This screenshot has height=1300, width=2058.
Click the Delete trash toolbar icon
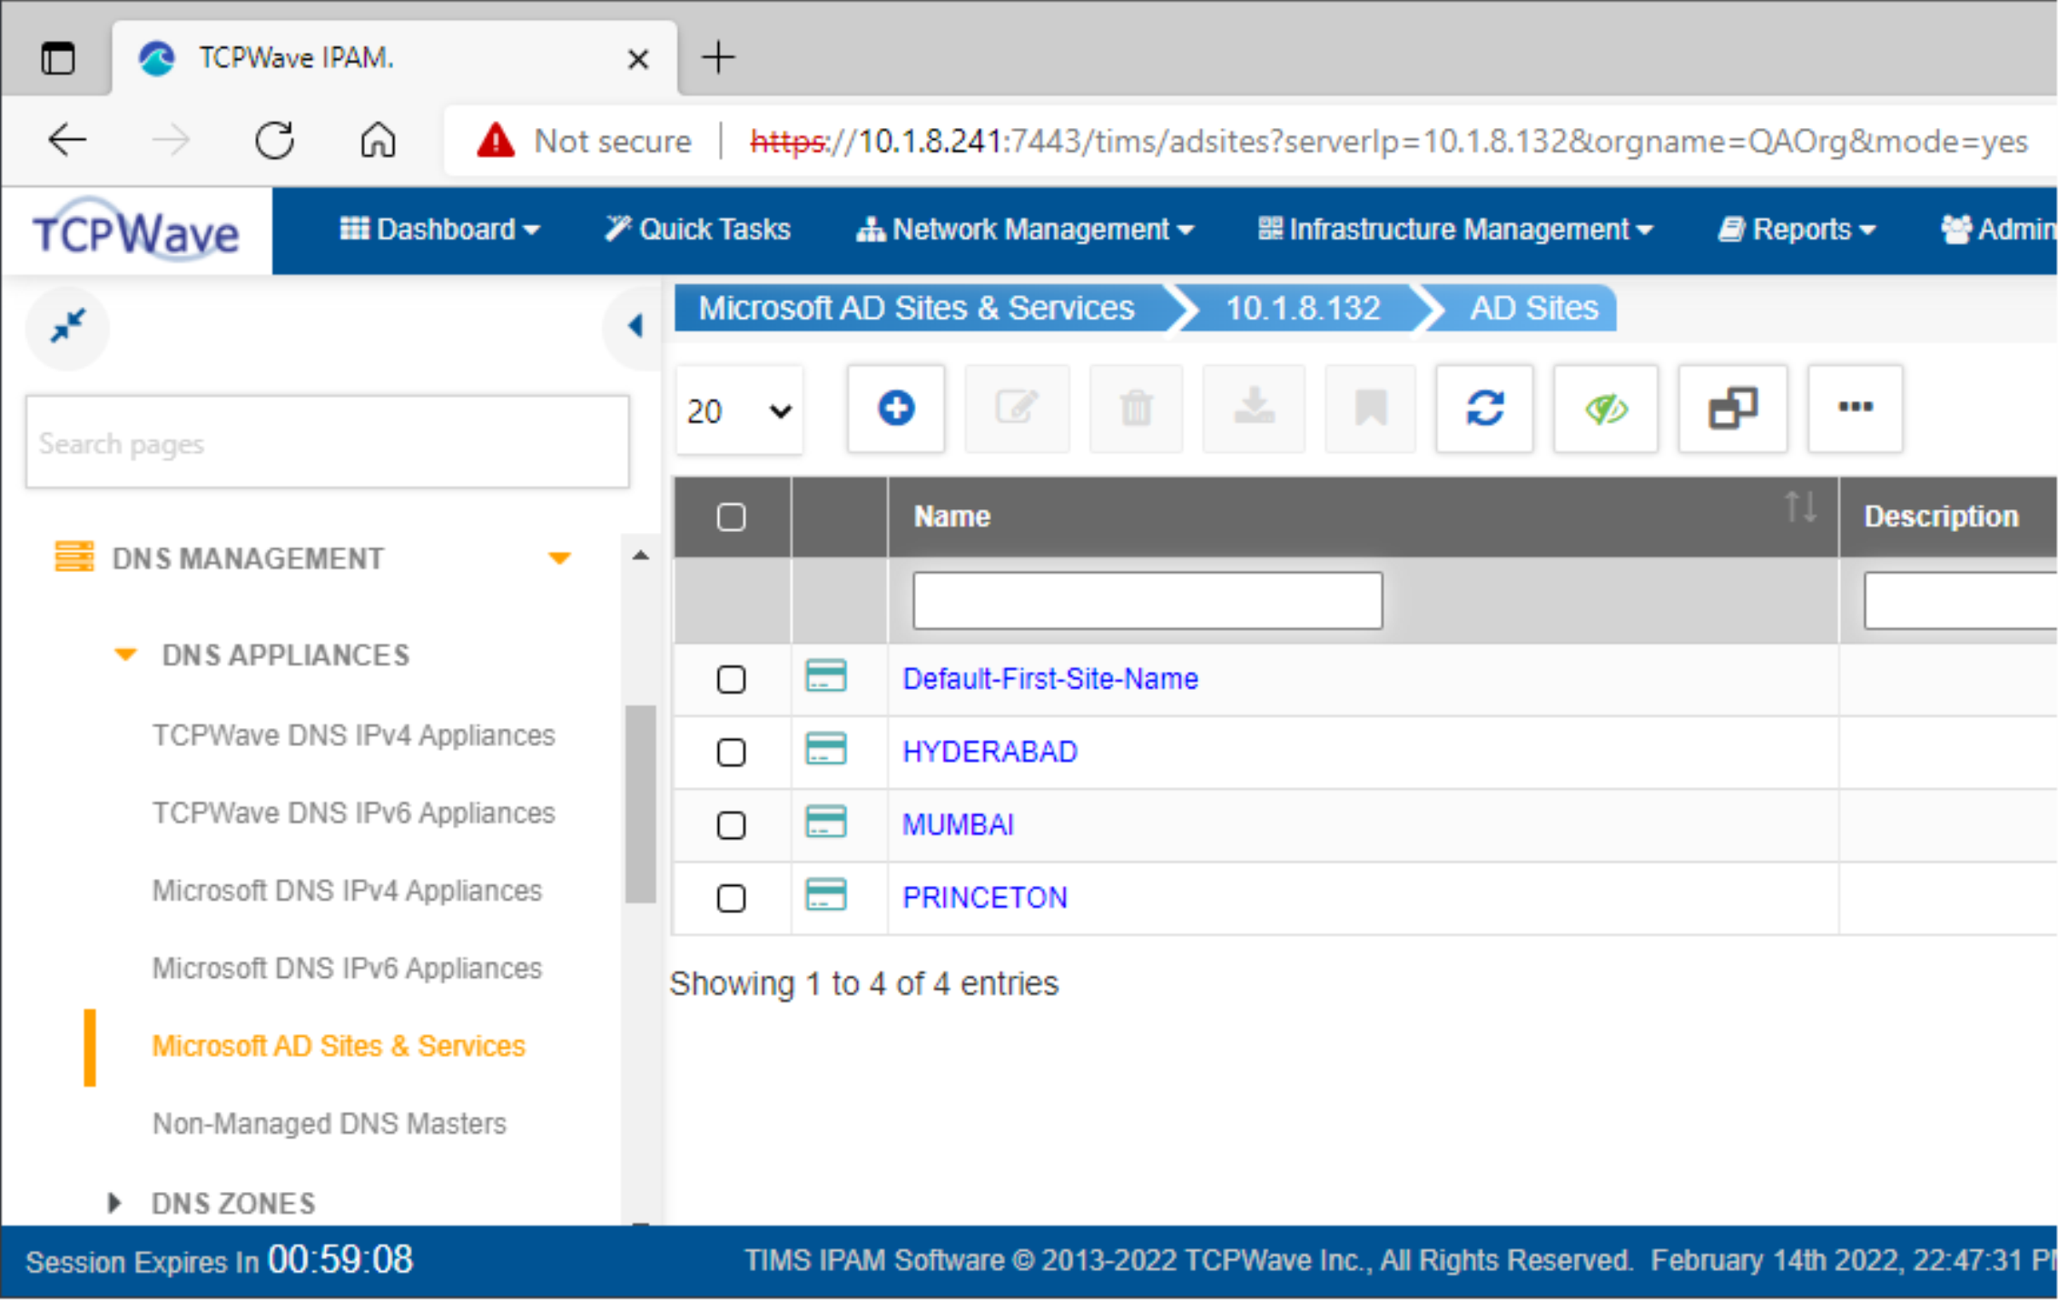pyautogui.click(x=1136, y=409)
